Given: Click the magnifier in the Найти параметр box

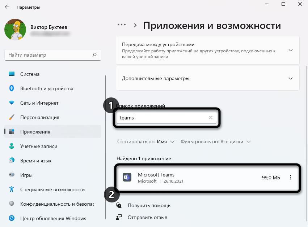Looking at the screenshot, I should click(x=94, y=55).
